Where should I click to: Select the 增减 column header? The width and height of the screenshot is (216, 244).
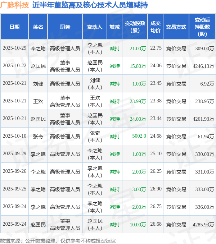114,27
